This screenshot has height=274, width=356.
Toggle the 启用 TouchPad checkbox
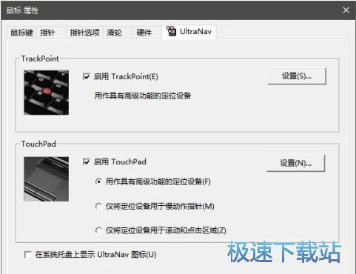87,162
